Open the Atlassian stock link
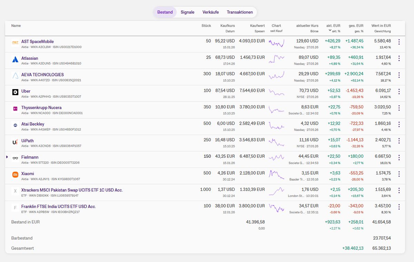 (x=30, y=58)
